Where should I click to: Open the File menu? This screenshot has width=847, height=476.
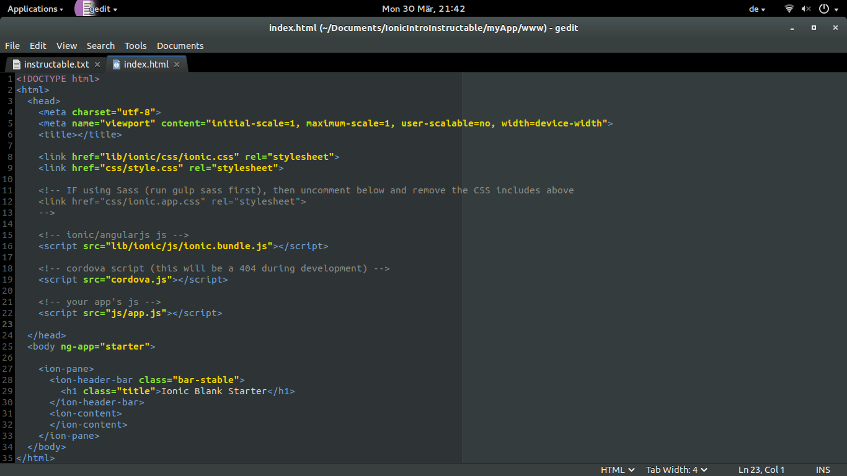tap(12, 46)
